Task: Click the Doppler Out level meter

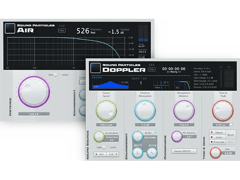Action: (229, 79)
